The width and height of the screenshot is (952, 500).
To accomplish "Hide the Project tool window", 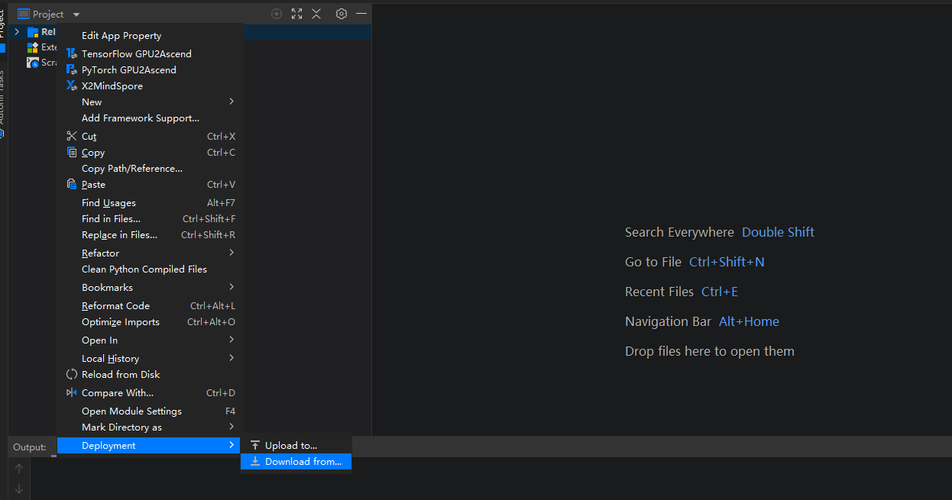I will point(361,14).
